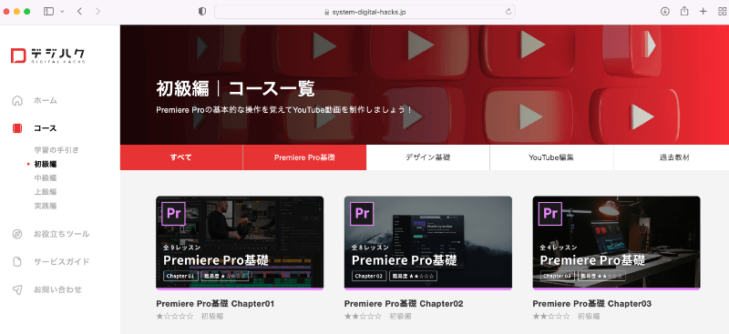The height and width of the screenshot is (334, 729).
Task: Click the red course book icon
Action: click(x=17, y=128)
